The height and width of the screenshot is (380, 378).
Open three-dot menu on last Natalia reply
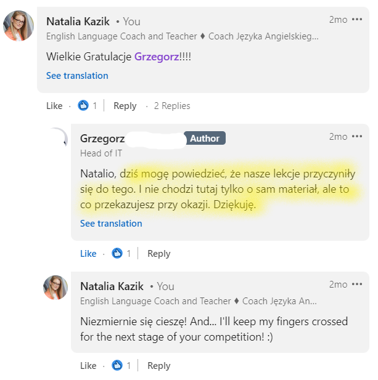click(x=357, y=285)
